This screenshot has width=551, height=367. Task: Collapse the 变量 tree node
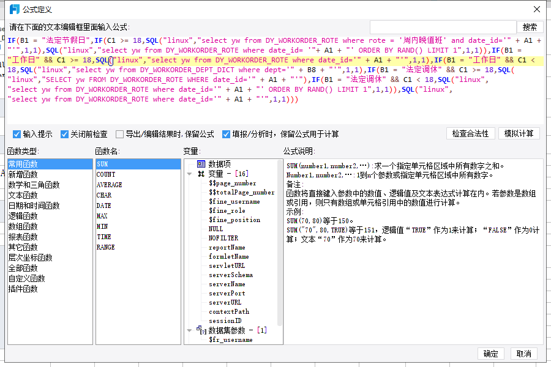click(x=189, y=174)
